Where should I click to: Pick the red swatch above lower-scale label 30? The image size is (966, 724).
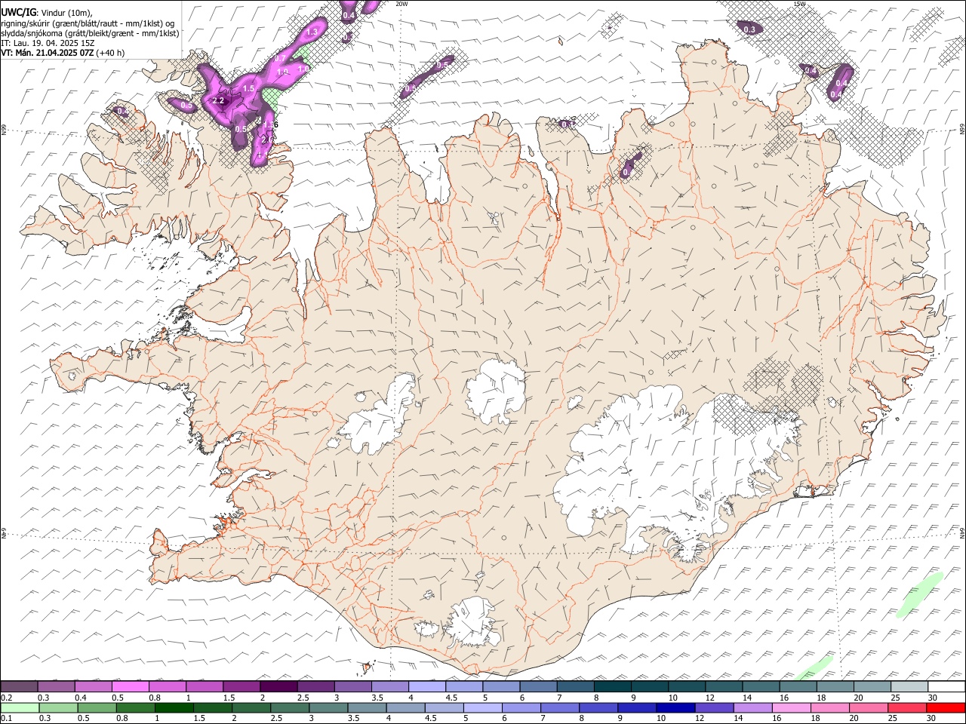[x=946, y=707]
